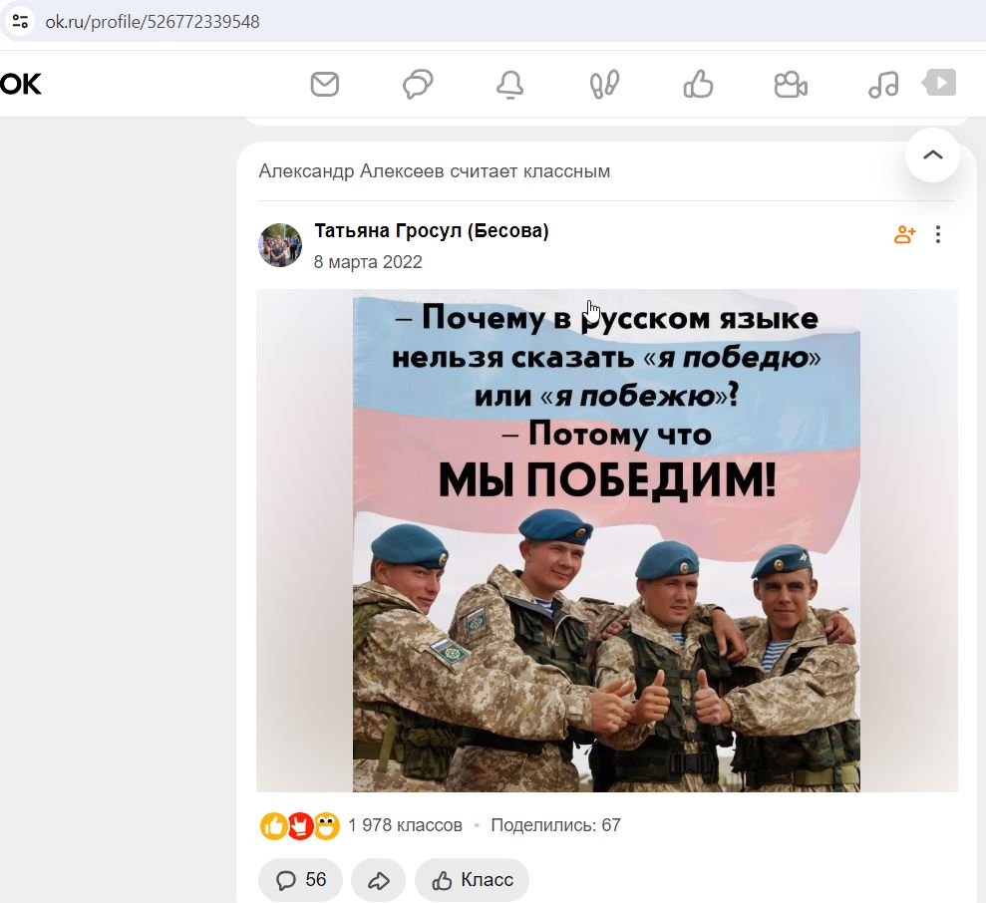Click the OK logo
The width and height of the screenshot is (986, 903).
click(21, 85)
